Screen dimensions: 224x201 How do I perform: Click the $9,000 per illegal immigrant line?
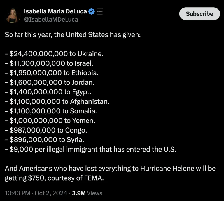(x=90, y=149)
